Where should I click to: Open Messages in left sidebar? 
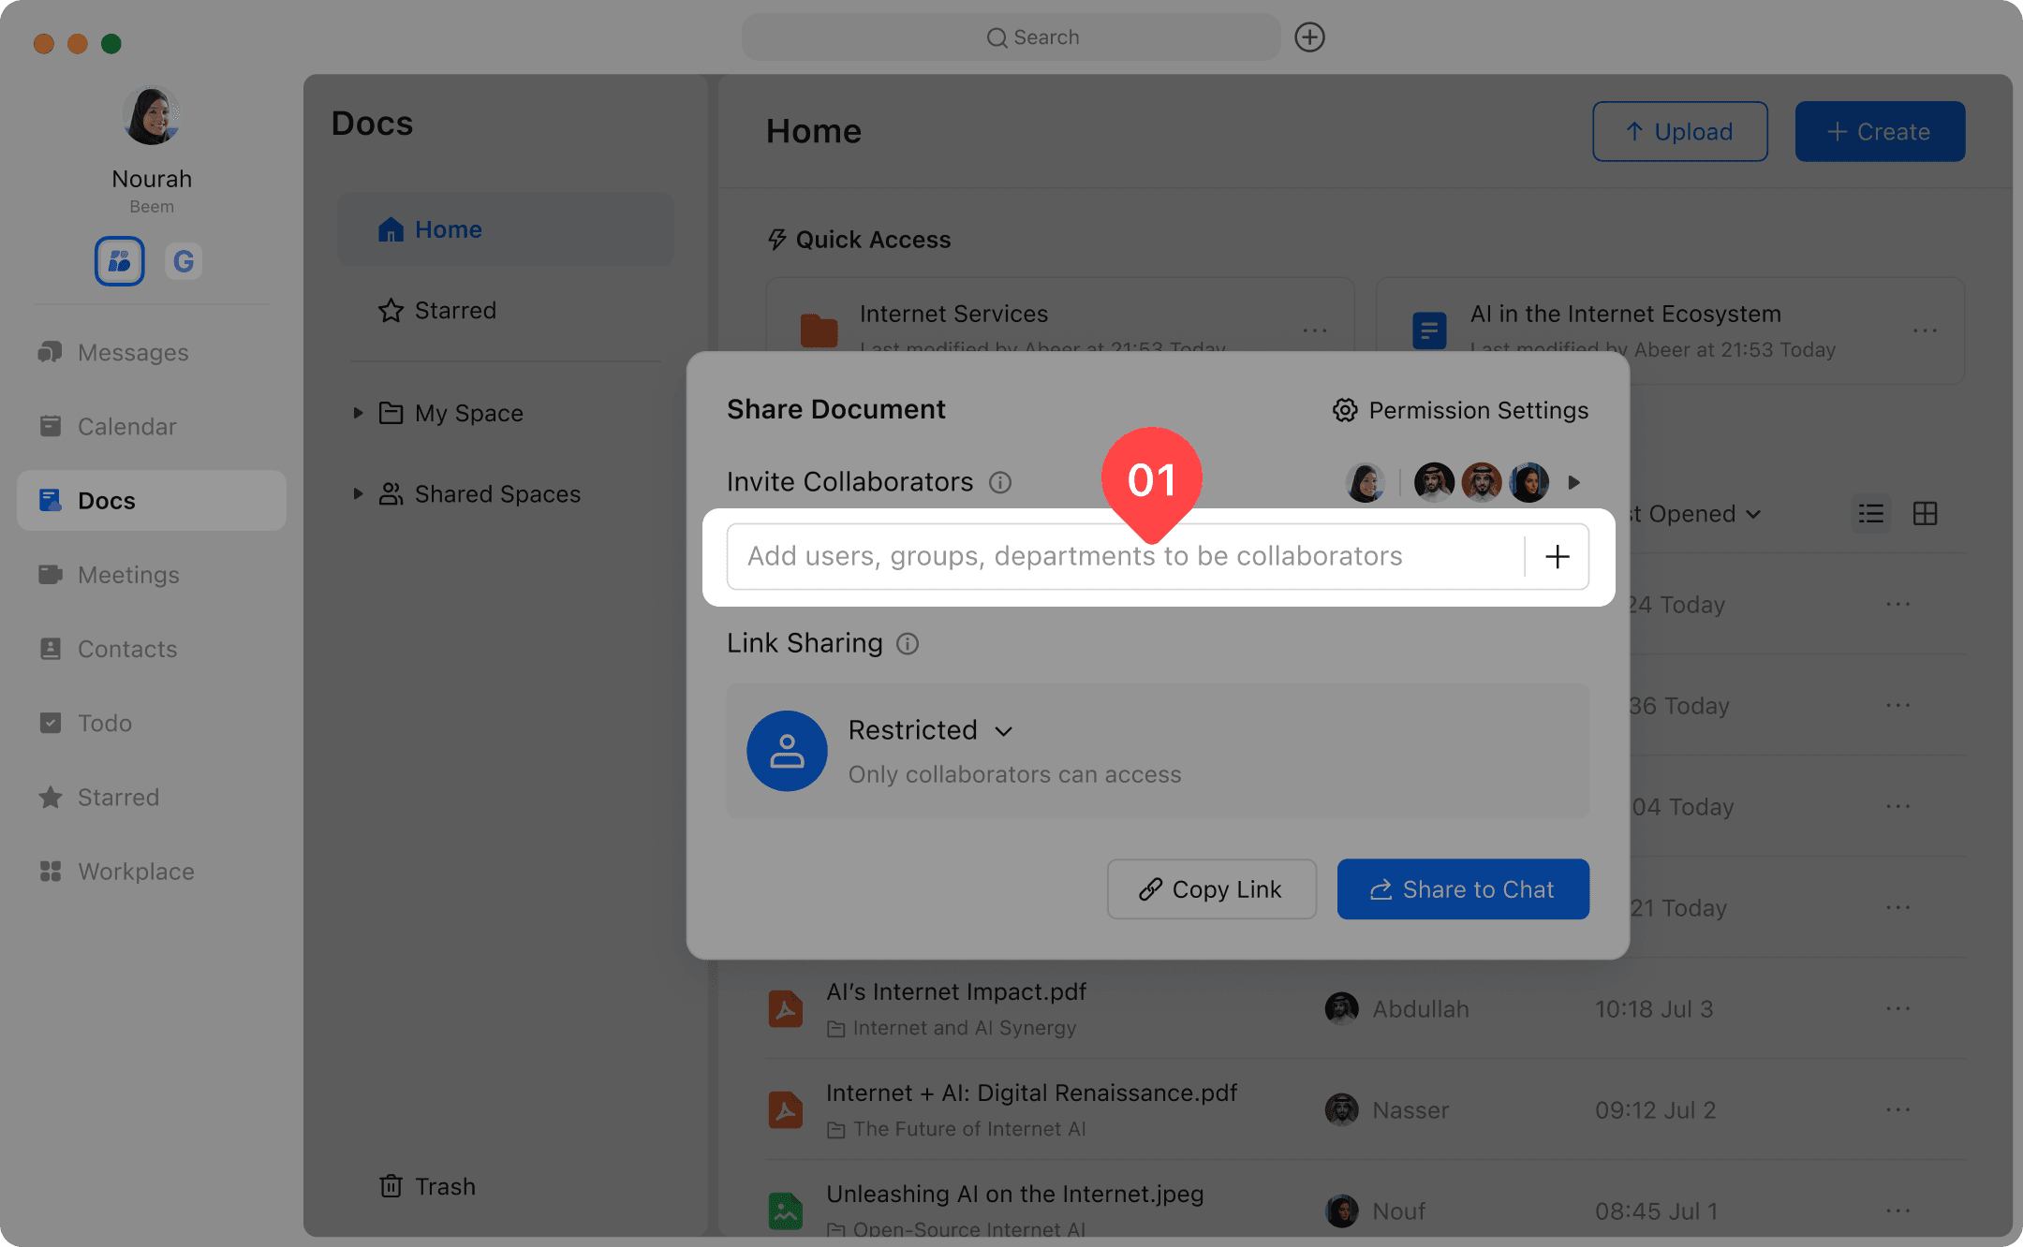[x=133, y=352]
